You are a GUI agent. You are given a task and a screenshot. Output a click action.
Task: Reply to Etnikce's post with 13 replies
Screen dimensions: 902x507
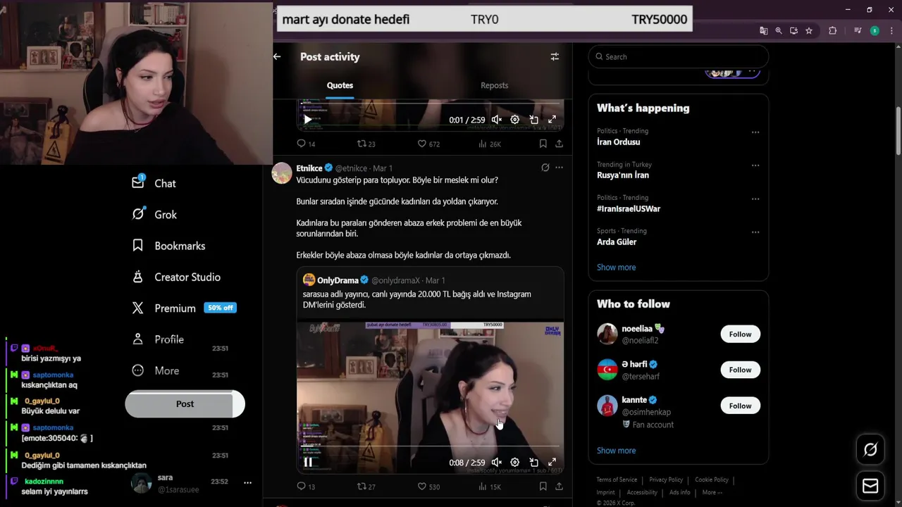point(306,486)
